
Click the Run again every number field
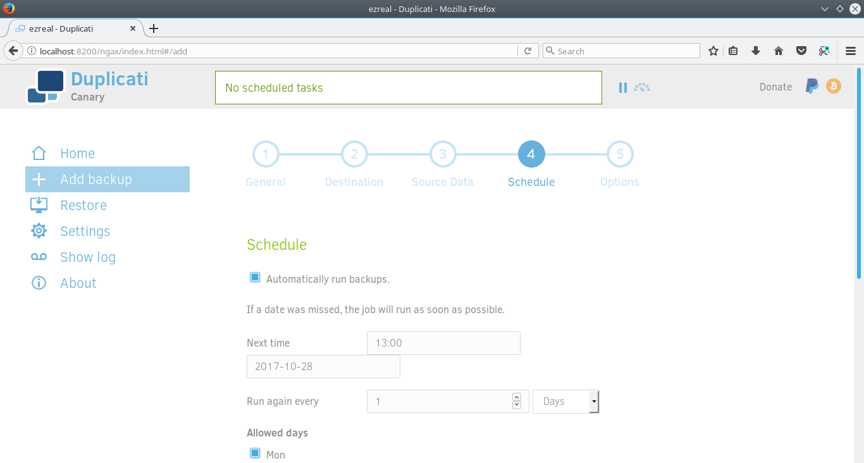click(448, 401)
